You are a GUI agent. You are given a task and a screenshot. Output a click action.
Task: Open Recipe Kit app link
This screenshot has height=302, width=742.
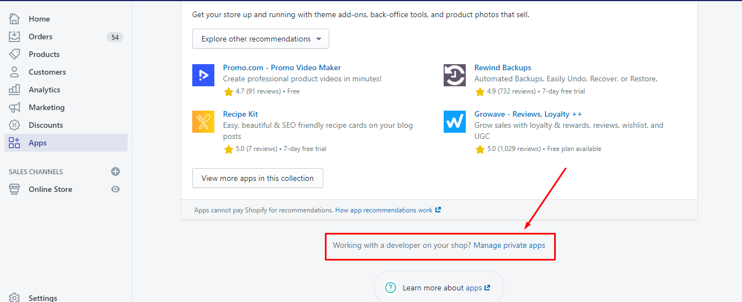click(x=240, y=114)
